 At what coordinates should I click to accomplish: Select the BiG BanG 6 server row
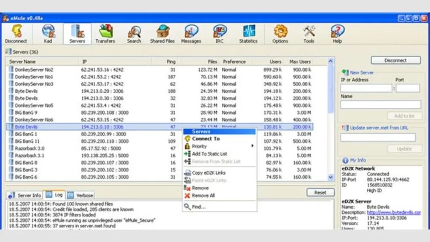pyautogui.click(x=160, y=177)
